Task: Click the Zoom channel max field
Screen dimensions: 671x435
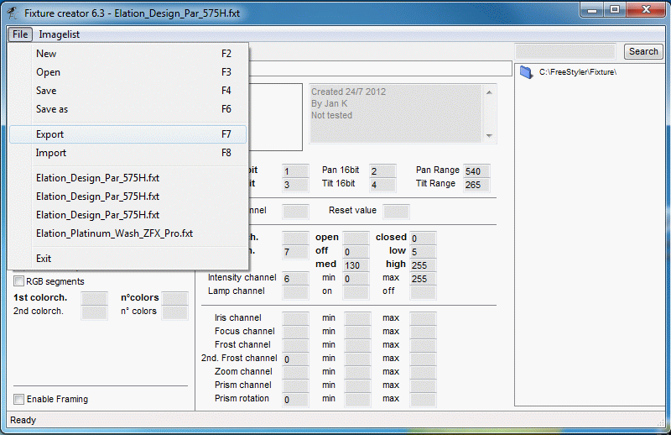Action: (x=423, y=372)
